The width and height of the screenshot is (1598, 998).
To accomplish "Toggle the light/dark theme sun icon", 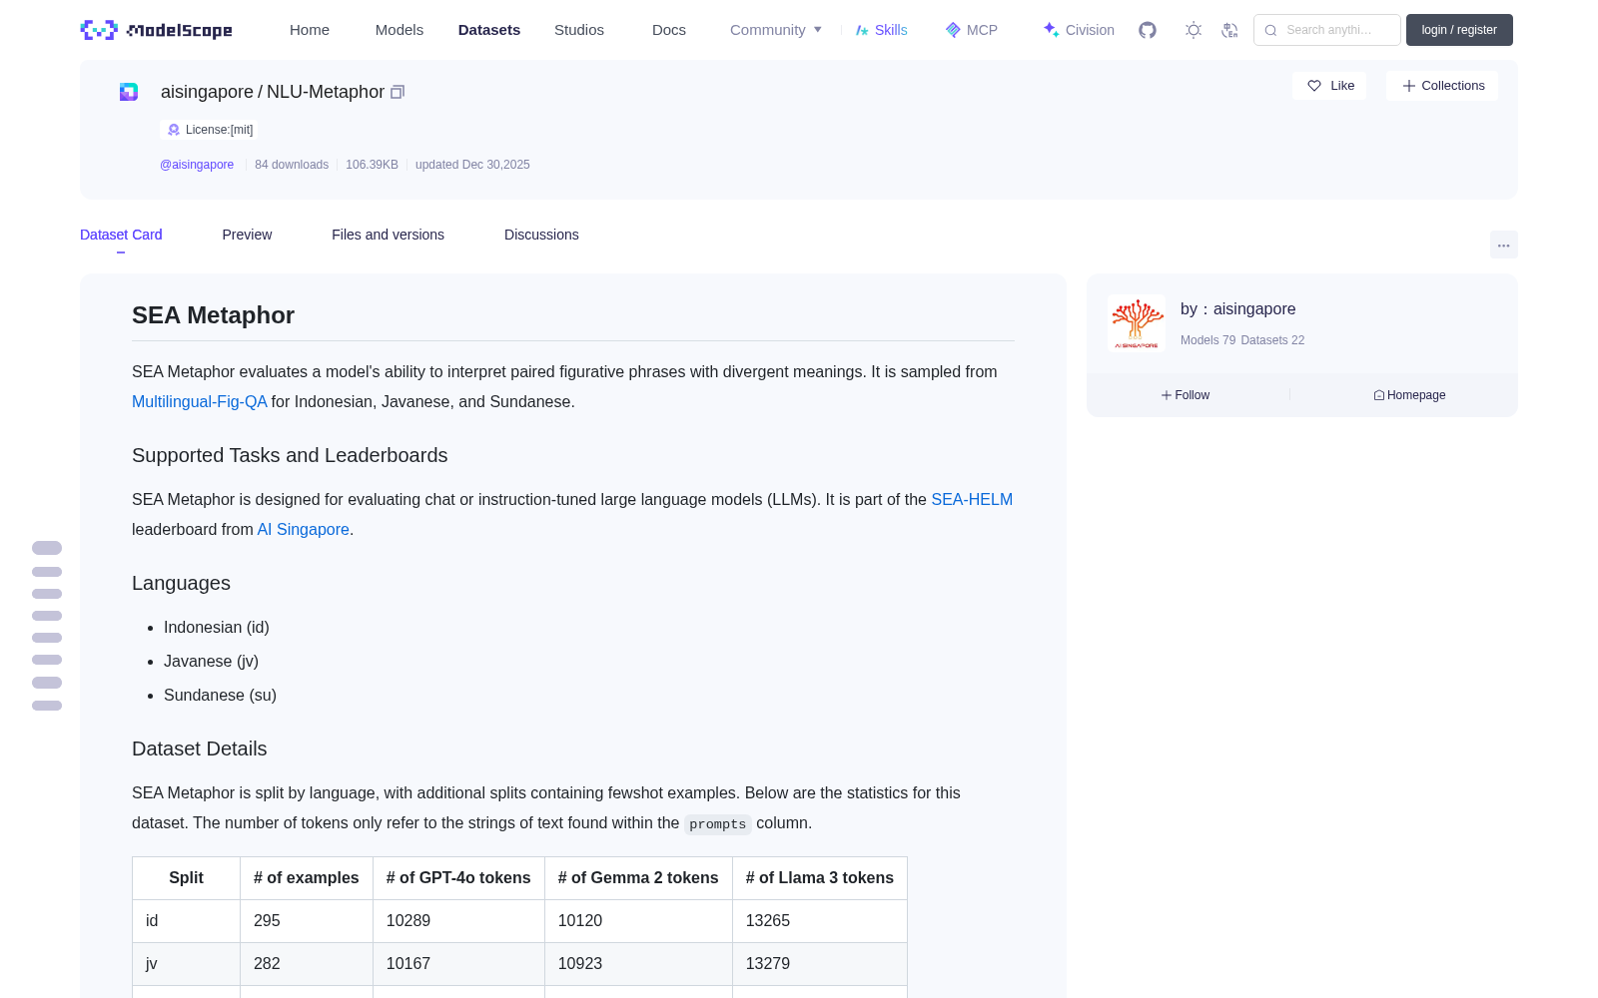I will (1194, 30).
